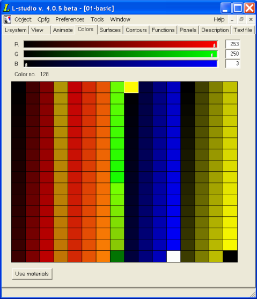Click the Color no. 128 label
Viewport: 257px width, 299px height.
click(32, 74)
